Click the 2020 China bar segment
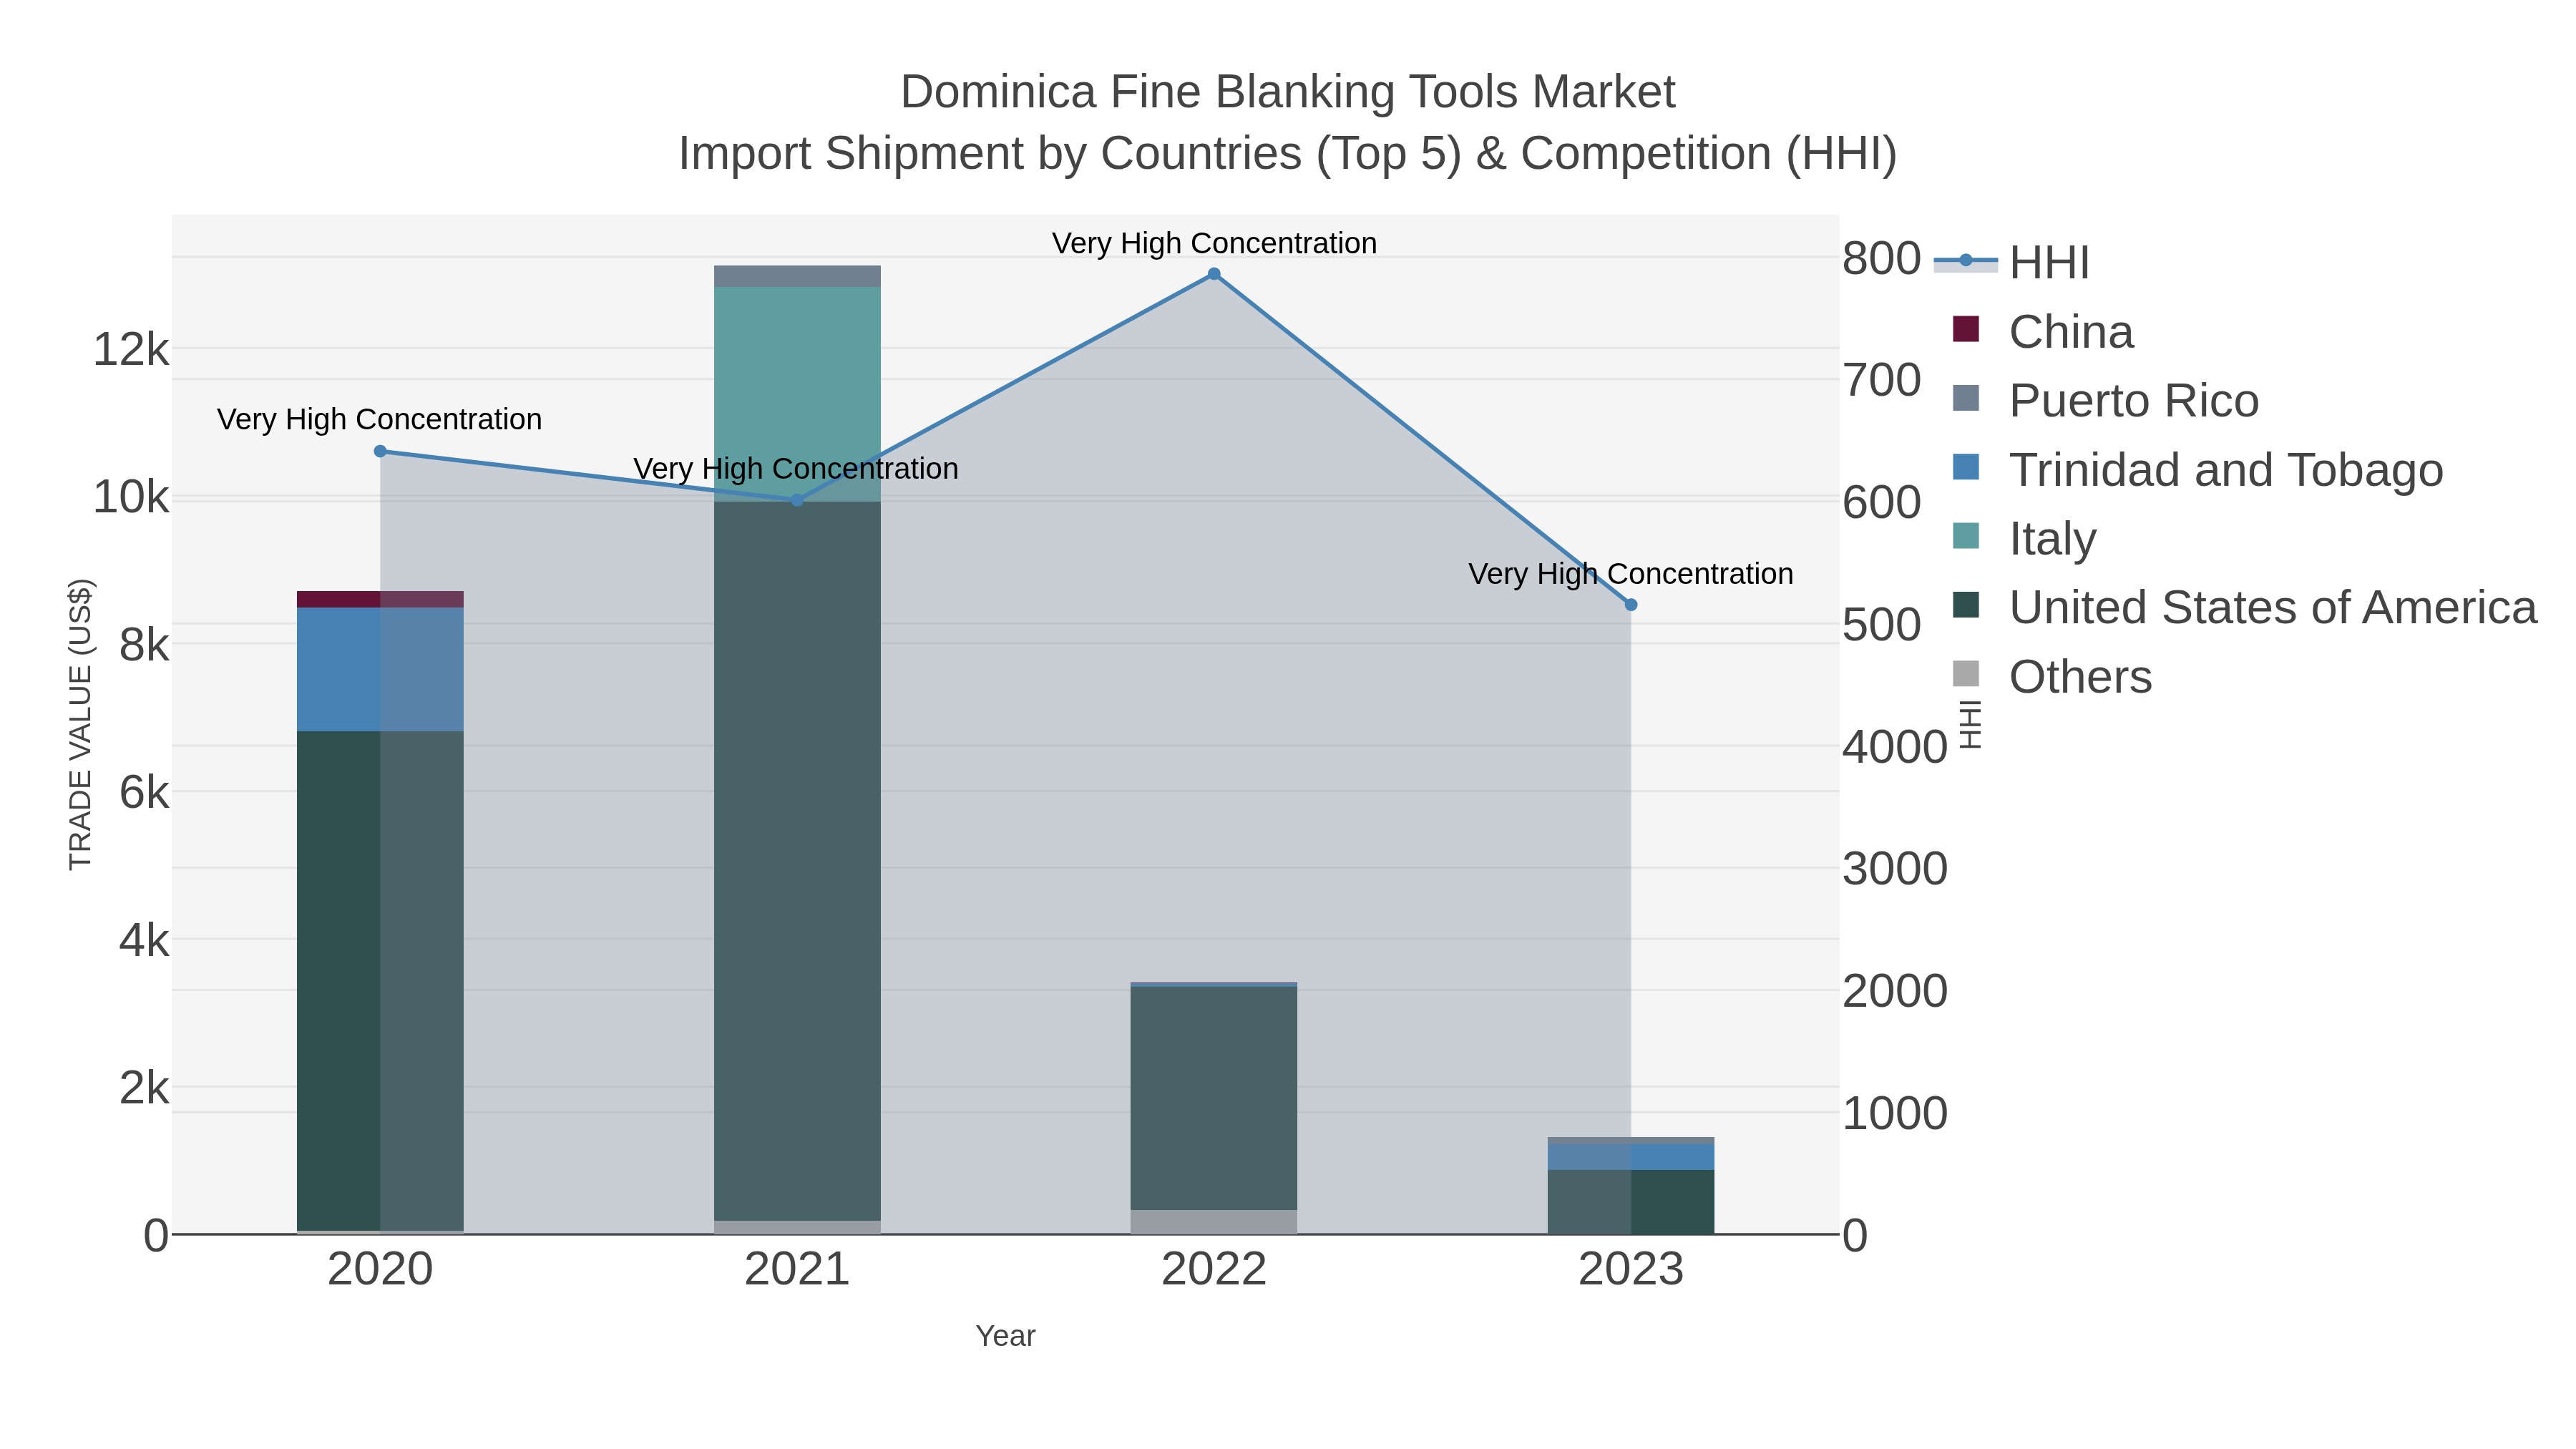The height and width of the screenshot is (1449, 2576). point(380,599)
